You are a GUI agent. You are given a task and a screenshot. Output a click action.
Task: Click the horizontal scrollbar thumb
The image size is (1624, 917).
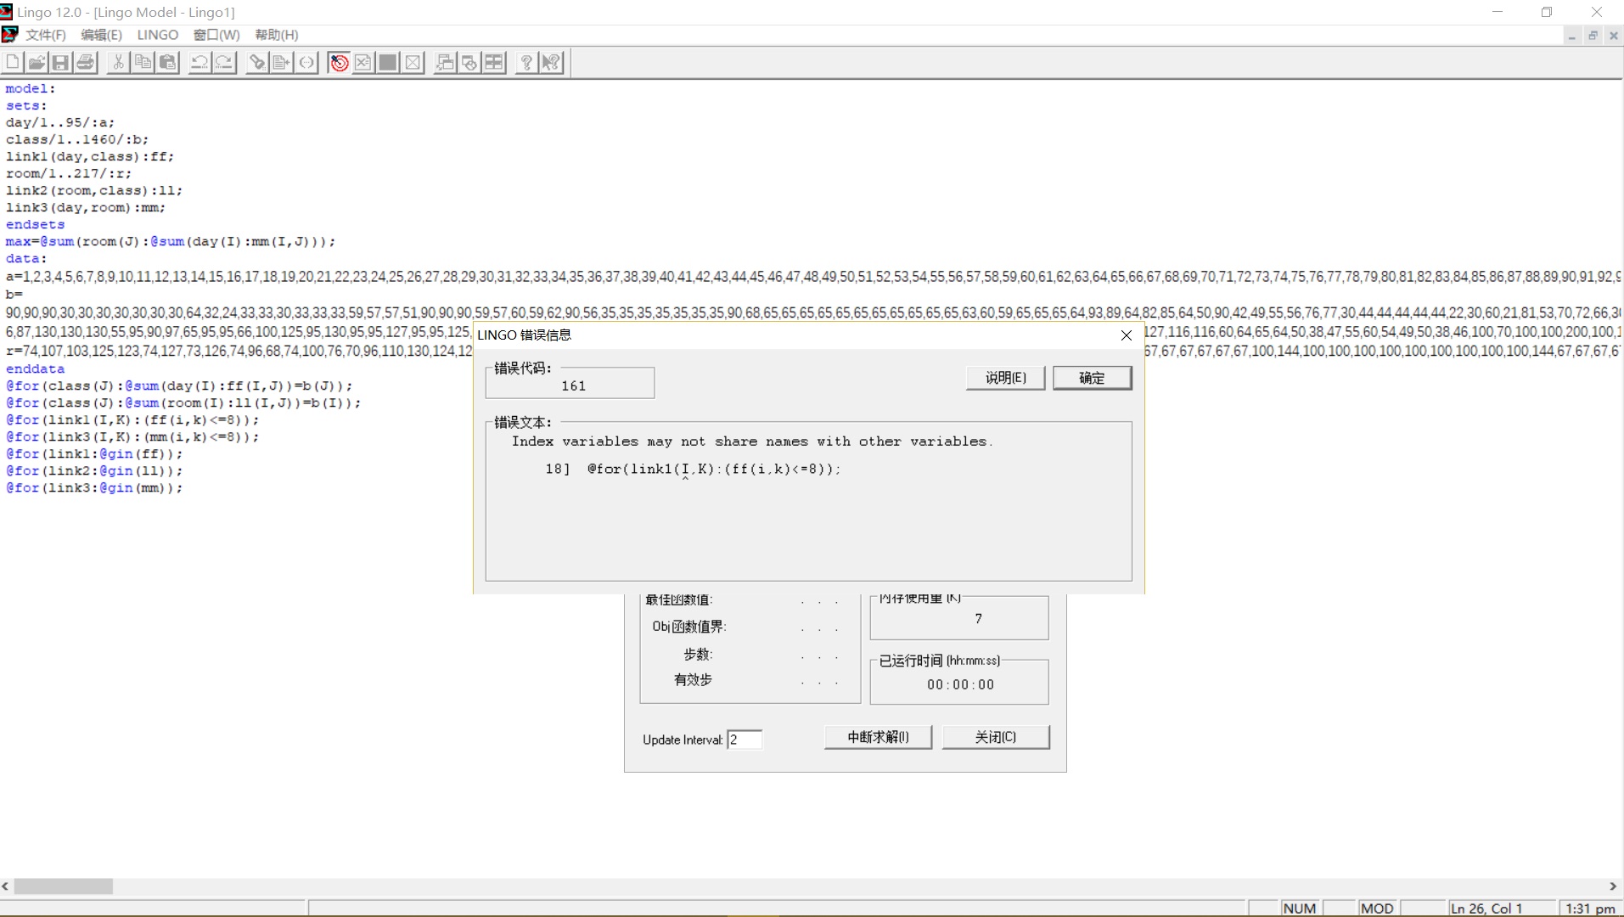click(x=64, y=886)
